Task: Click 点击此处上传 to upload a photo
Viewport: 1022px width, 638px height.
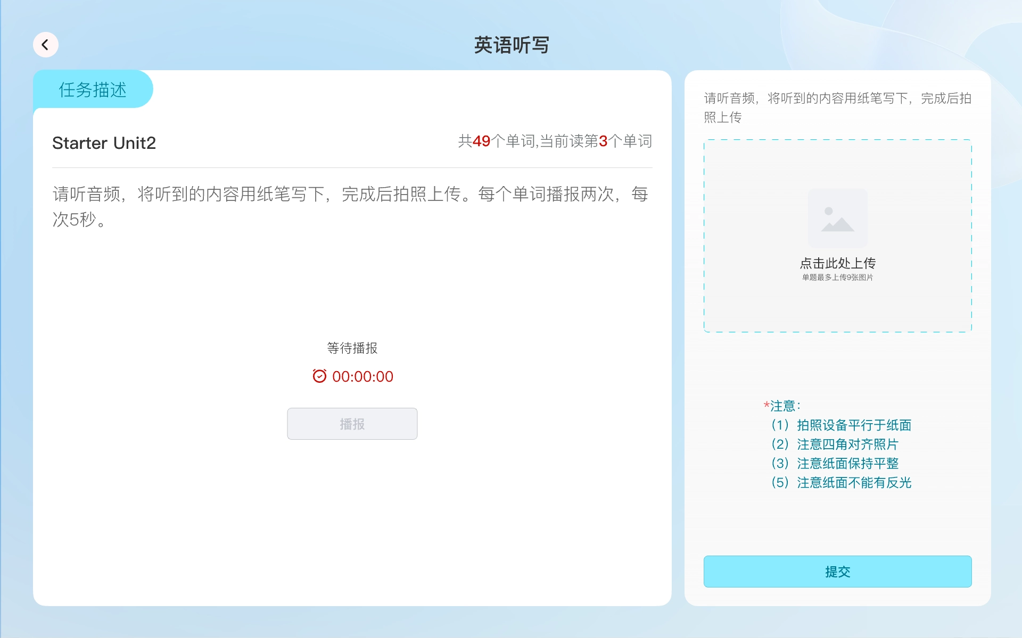Action: pyautogui.click(x=837, y=263)
